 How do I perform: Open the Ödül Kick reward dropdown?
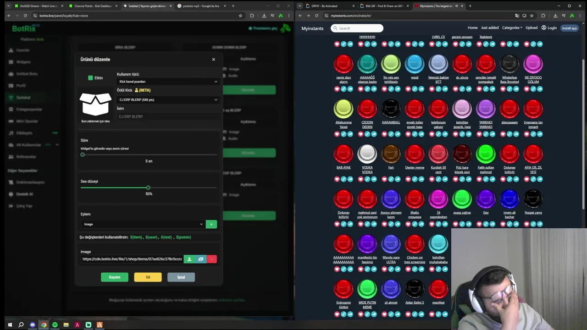coord(168,99)
